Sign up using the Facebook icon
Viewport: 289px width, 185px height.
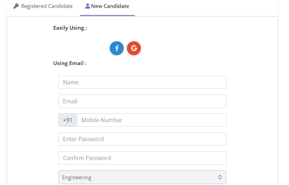click(x=117, y=48)
